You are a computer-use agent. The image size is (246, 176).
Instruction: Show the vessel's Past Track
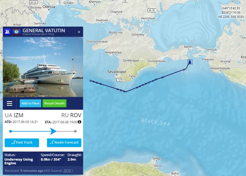22,143
